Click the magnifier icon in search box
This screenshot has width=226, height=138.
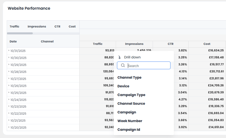[123, 65]
